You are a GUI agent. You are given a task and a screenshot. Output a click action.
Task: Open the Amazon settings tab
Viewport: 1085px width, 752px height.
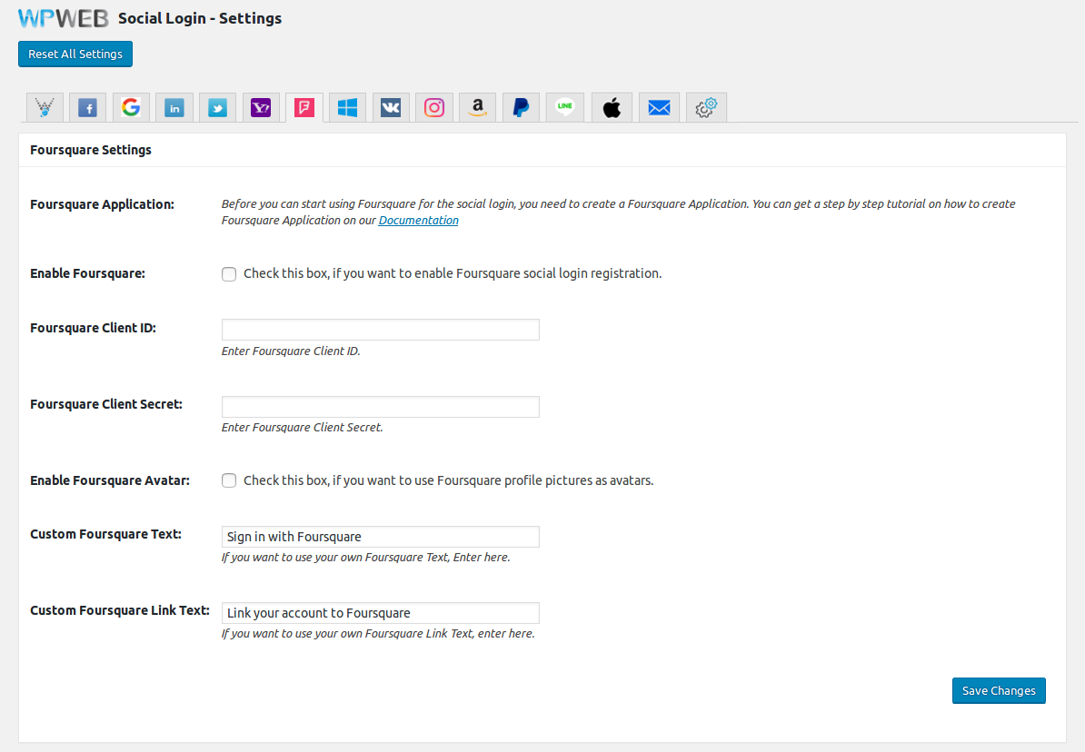(477, 108)
